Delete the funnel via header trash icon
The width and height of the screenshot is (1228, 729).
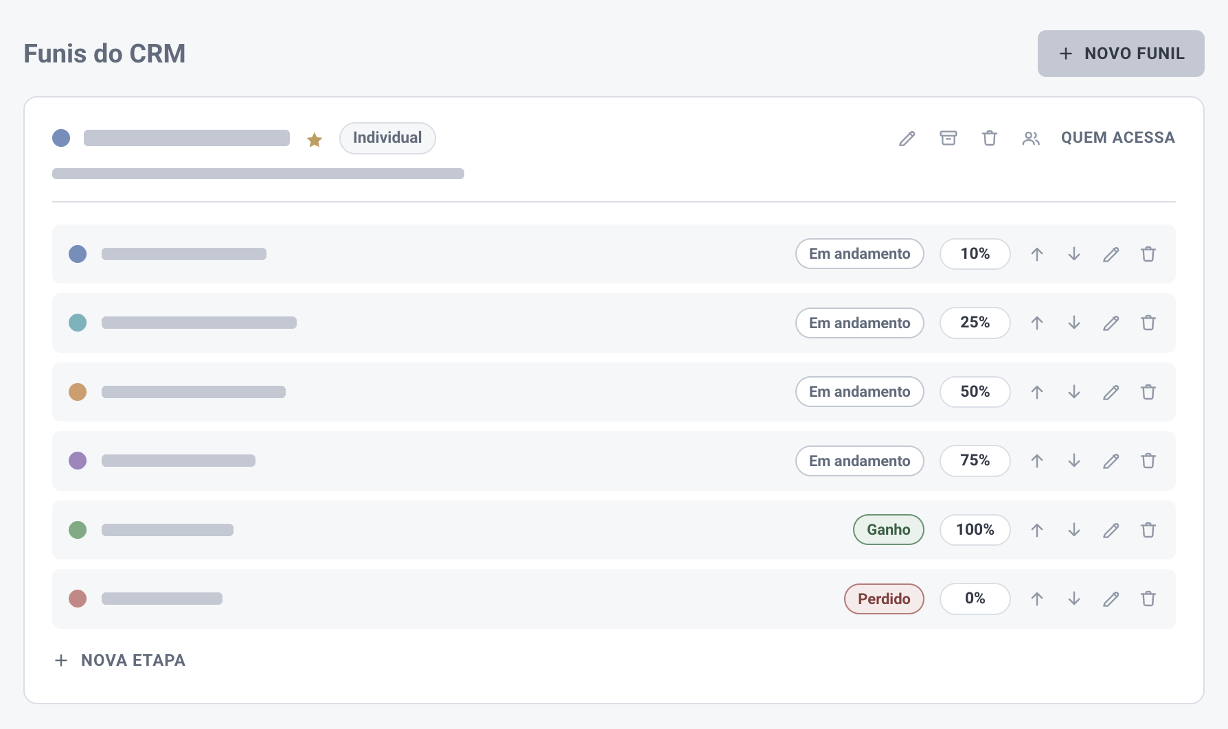point(989,138)
